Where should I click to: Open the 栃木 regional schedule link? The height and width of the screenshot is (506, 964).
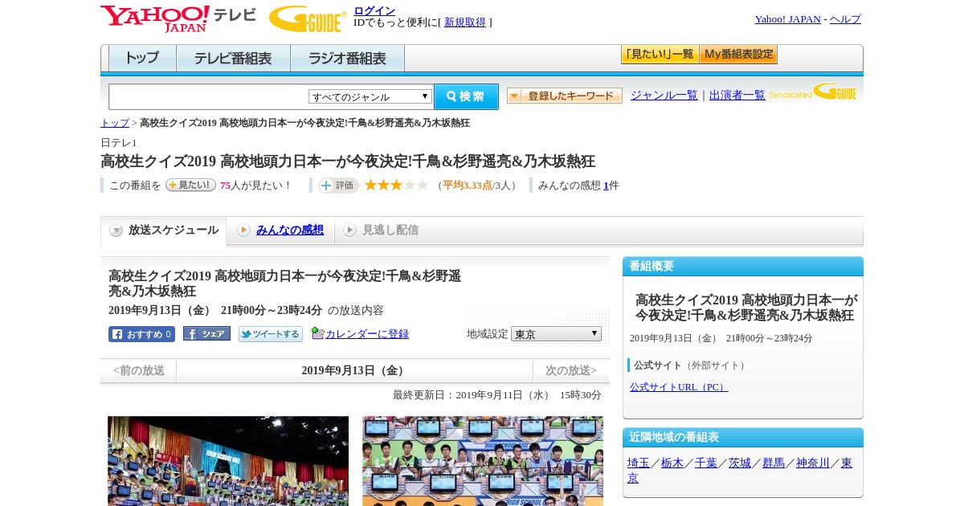coord(672,463)
